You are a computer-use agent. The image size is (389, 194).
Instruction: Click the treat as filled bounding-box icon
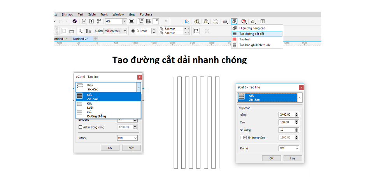[196, 31]
